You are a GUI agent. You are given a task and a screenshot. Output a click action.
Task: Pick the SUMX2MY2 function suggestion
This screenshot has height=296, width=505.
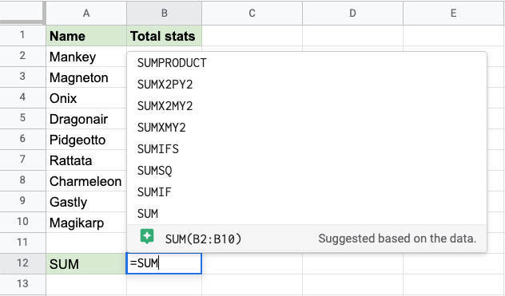[x=307, y=106]
